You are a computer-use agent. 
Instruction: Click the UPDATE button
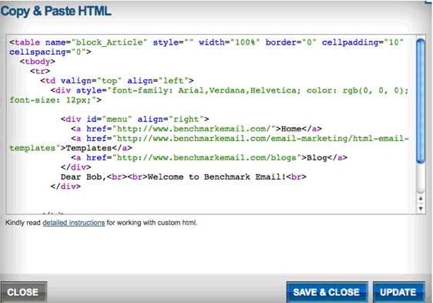(x=399, y=292)
